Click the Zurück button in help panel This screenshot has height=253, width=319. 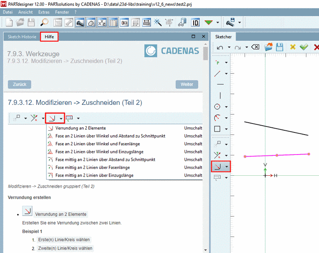(x=20, y=84)
